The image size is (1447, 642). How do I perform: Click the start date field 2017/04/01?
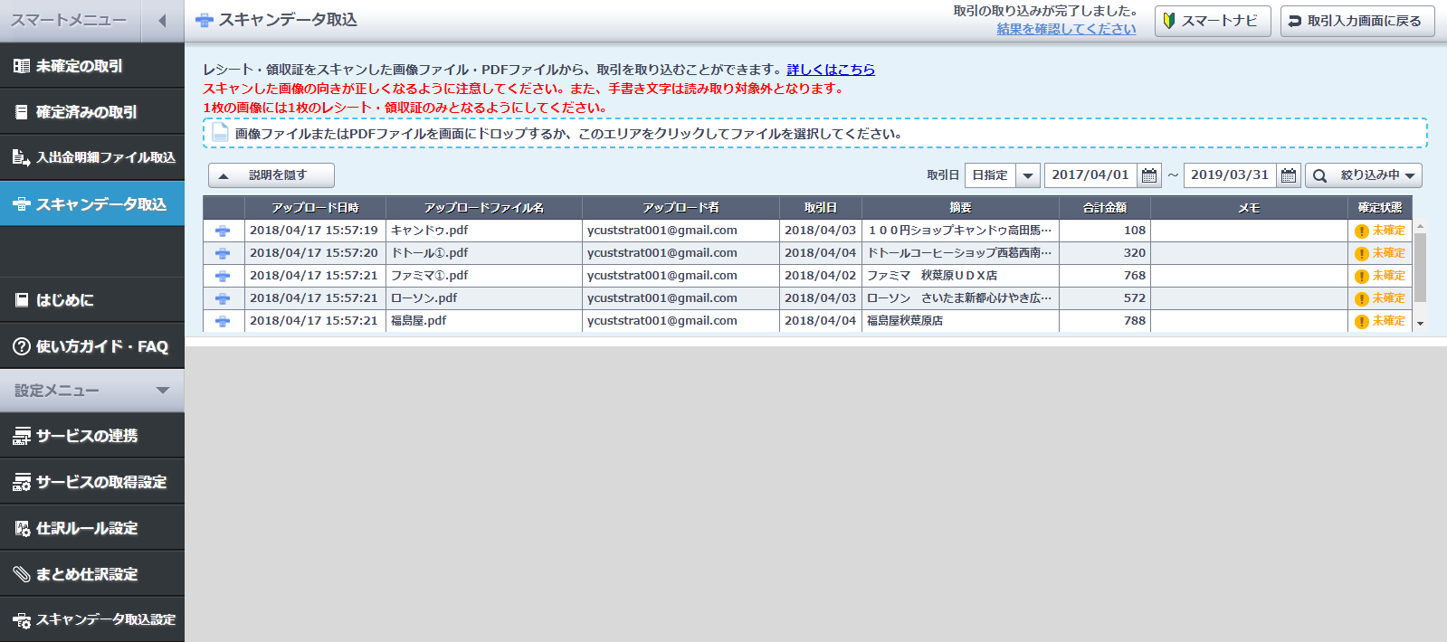(x=1090, y=175)
